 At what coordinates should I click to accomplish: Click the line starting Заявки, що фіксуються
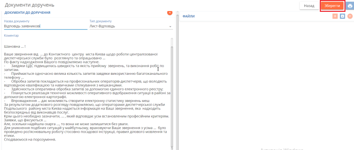coord(25,120)
